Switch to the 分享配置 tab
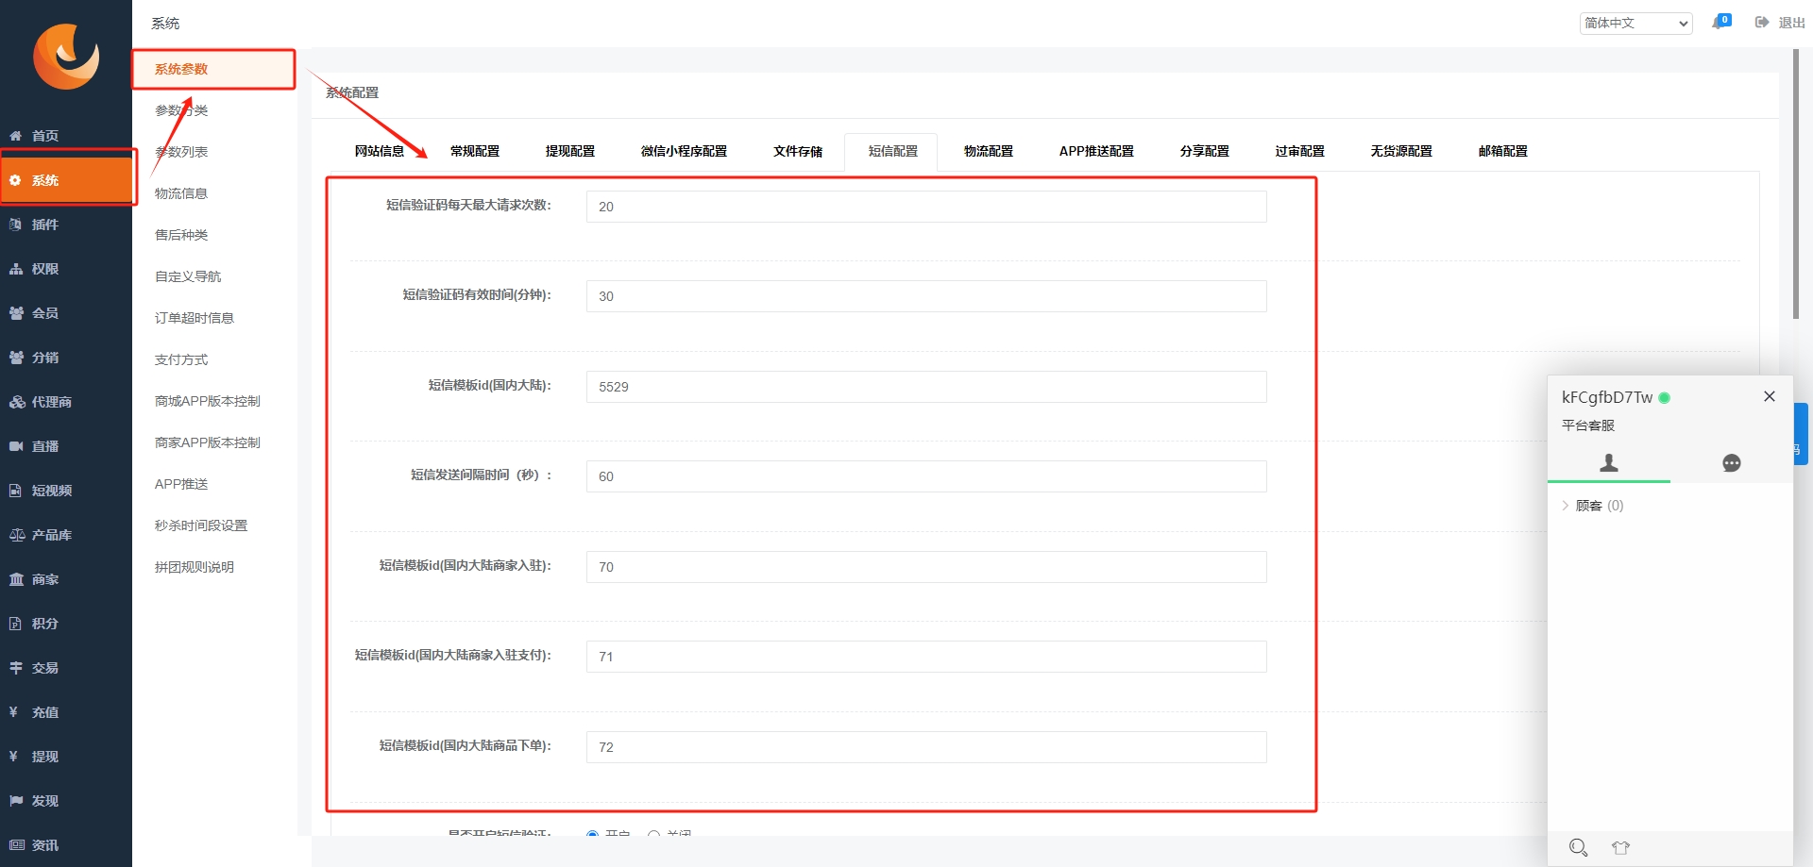1813x867 pixels. 1205,151
